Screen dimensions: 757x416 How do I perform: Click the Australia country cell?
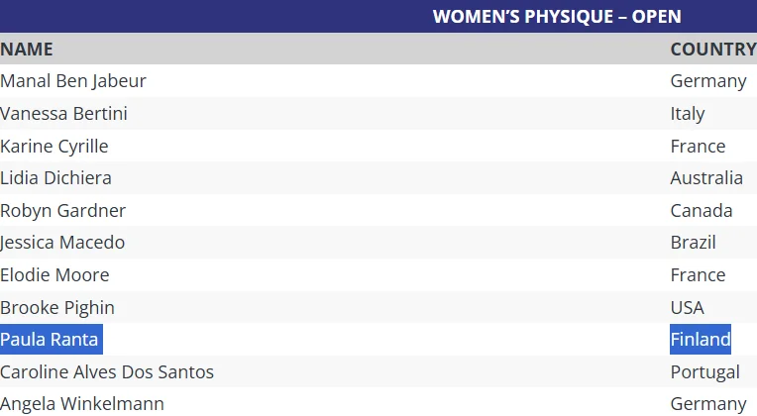pos(705,178)
